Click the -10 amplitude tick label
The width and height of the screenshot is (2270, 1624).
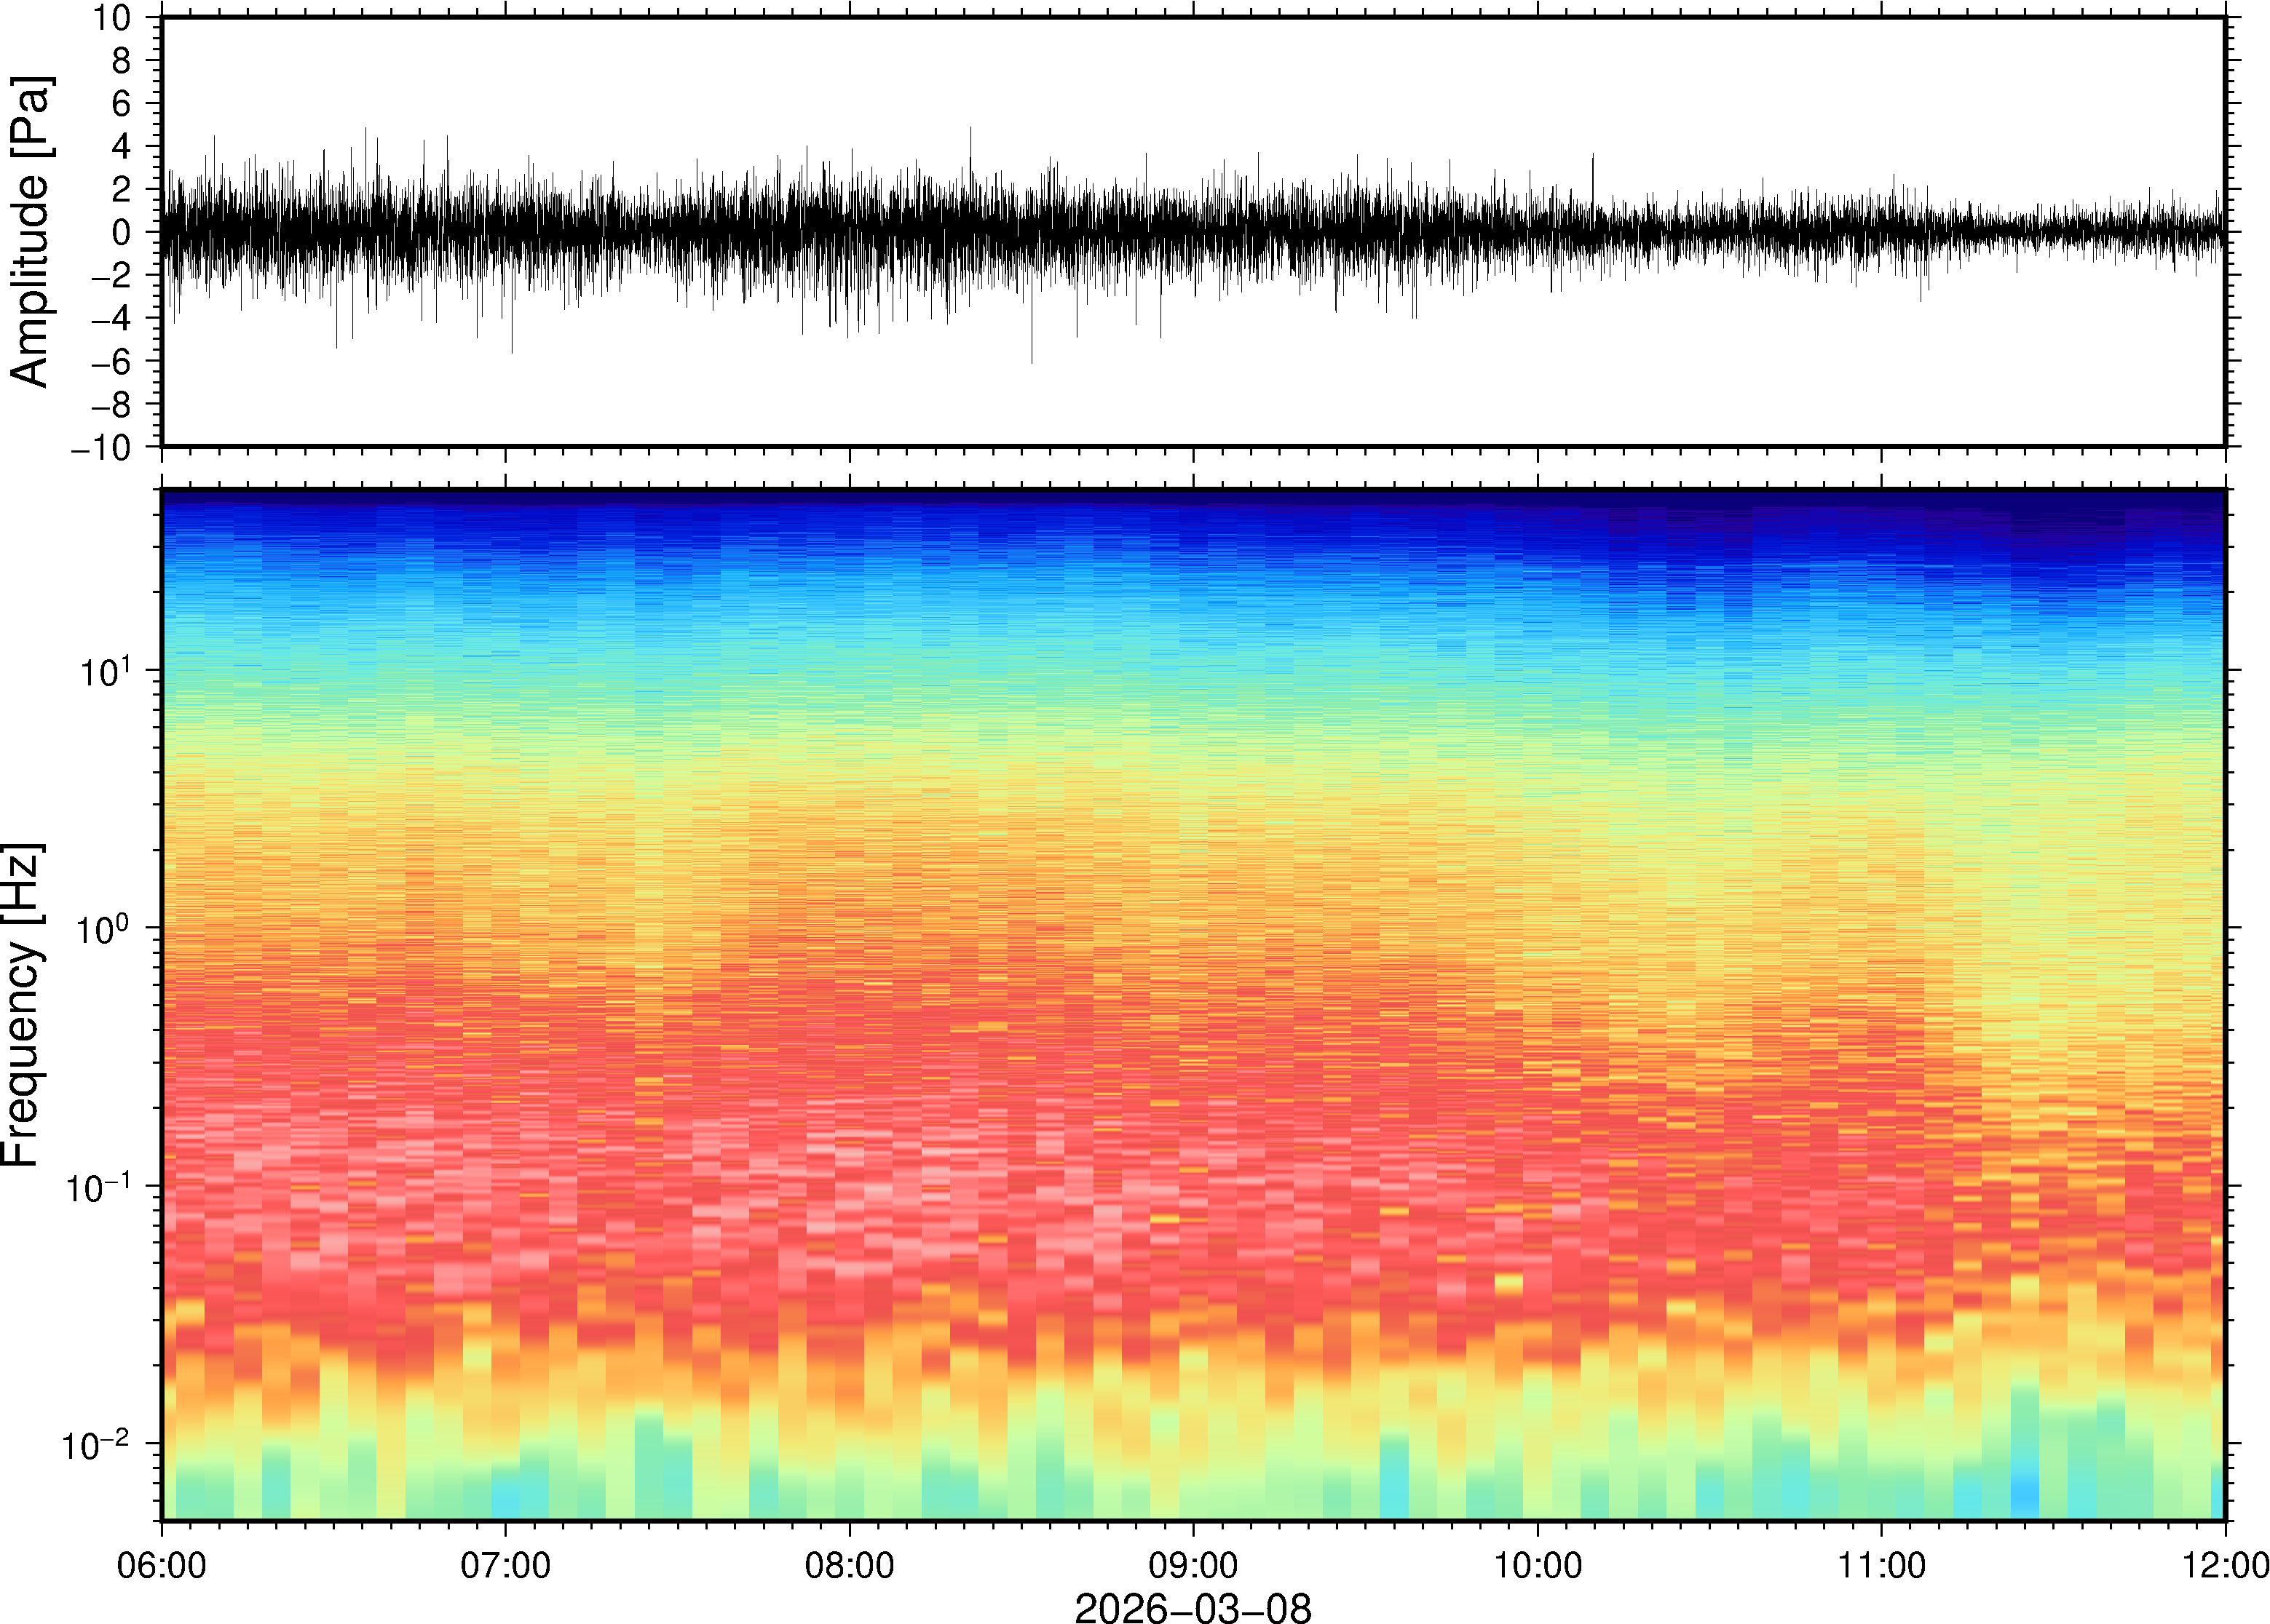click(100, 447)
